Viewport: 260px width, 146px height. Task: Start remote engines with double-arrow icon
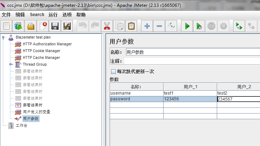pos(239,26)
